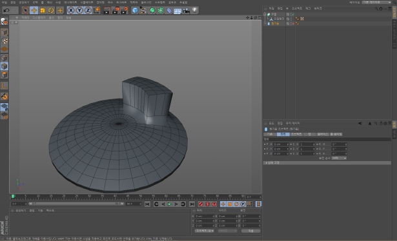Open the spline pen tool palette

pyautogui.click(x=143, y=10)
